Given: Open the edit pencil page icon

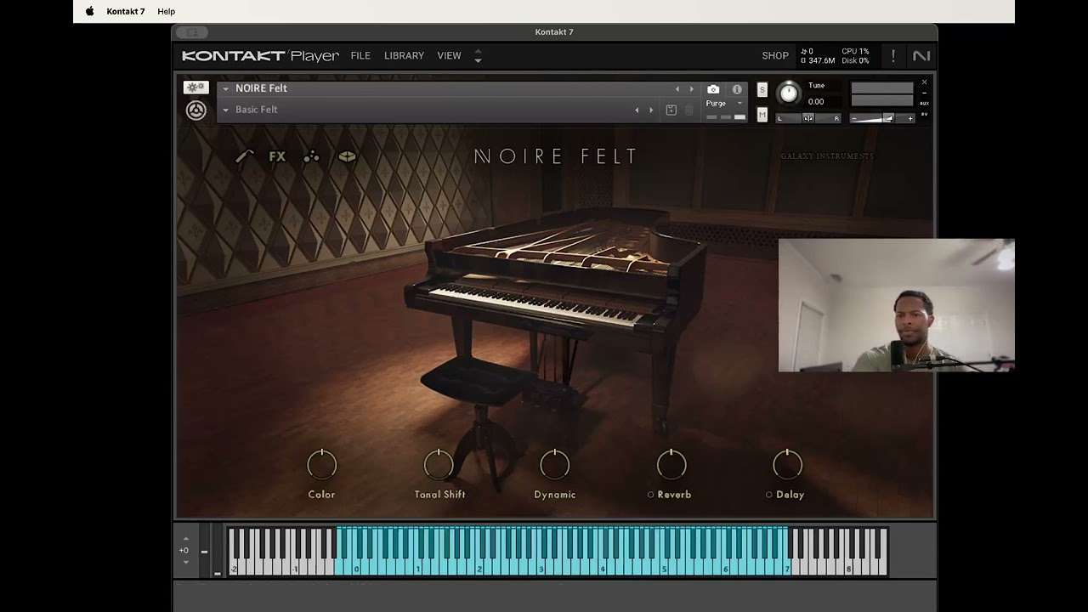Looking at the screenshot, I should (x=245, y=156).
